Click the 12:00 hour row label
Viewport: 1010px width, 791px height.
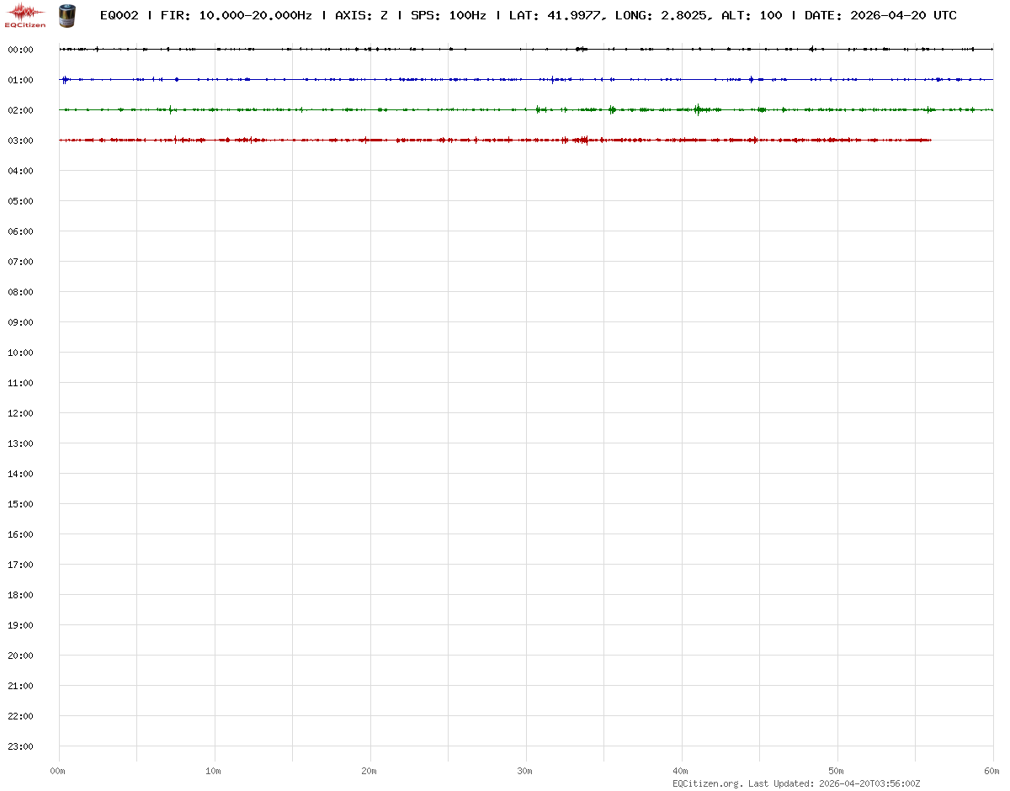pos(20,413)
